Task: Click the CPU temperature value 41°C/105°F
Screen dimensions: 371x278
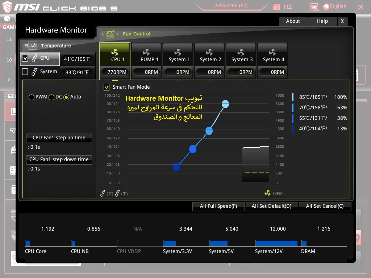Action: coord(77,59)
